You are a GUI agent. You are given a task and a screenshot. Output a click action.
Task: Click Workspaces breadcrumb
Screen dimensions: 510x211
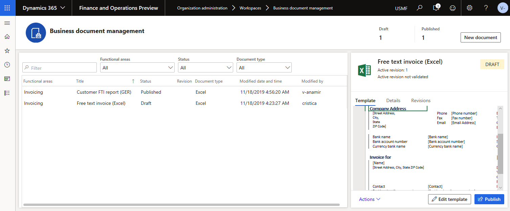(x=250, y=8)
